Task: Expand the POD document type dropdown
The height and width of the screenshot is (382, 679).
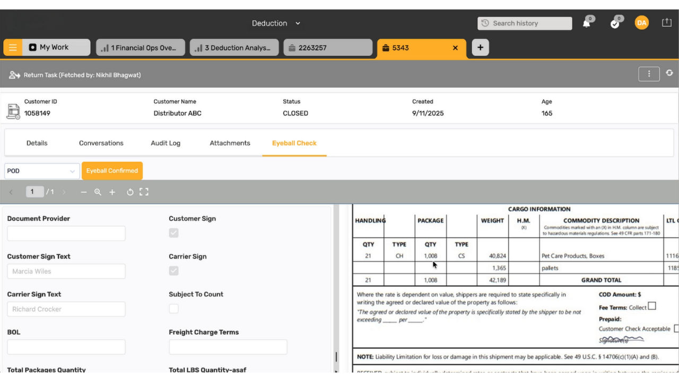Action: (41, 171)
